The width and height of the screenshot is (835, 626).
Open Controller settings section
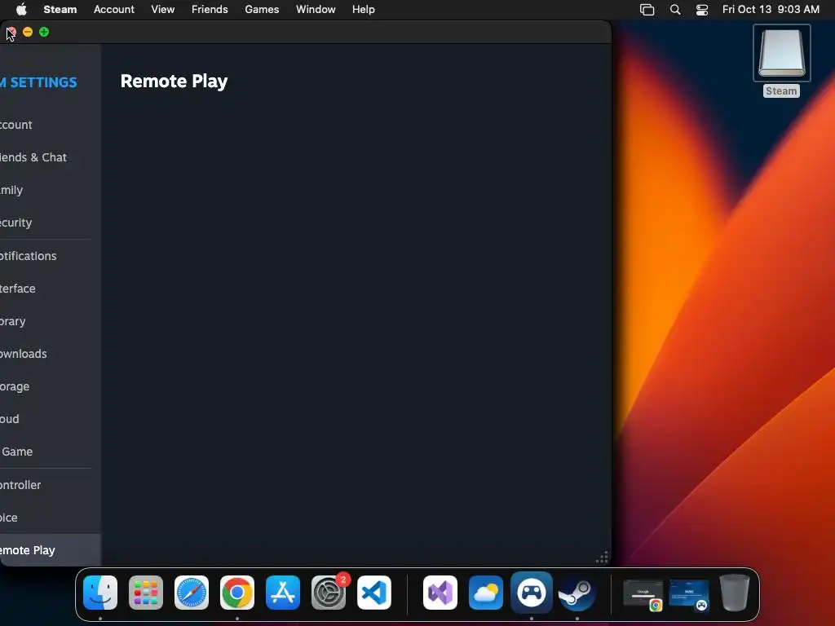click(48, 485)
